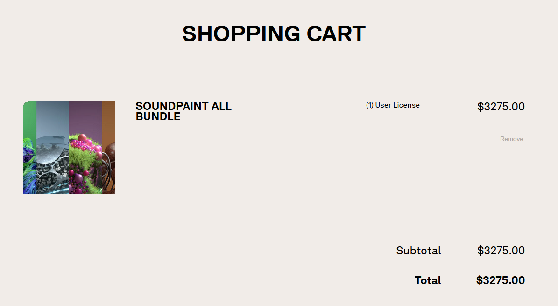Click the pink spheres on grass artwork
558x306 pixels.
85,158
